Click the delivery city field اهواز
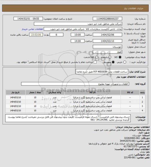This screenshot has height=167, width=151. 107,52
